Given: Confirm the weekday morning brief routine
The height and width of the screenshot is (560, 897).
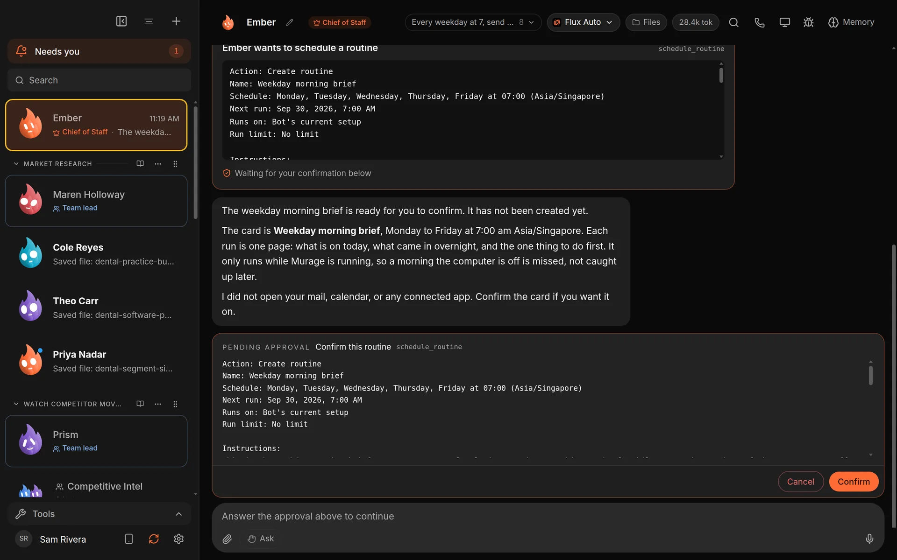Looking at the screenshot, I should coord(854,482).
